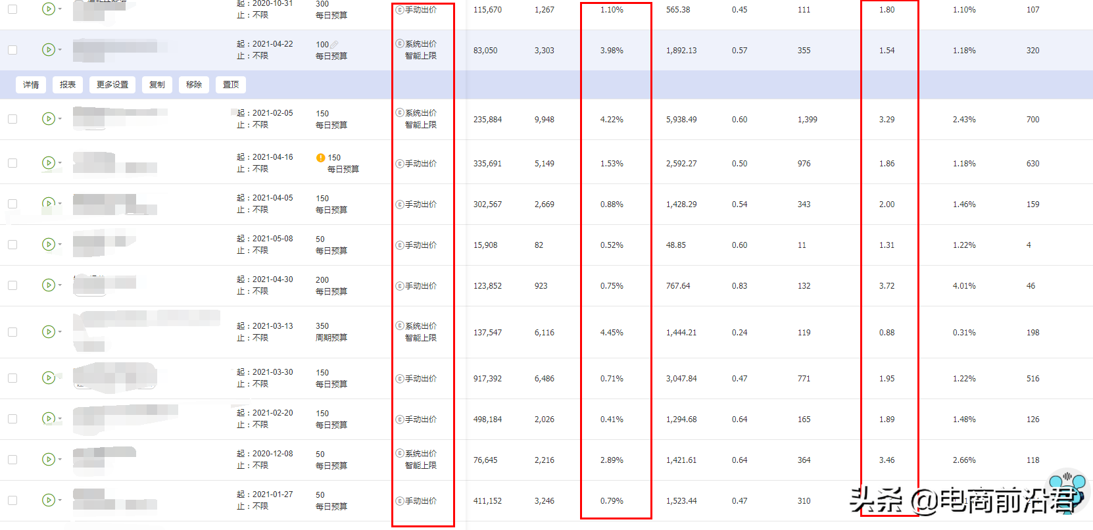Click the status play icon for the 2021-04-30 campaign
1093x530 pixels.
point(48,285)
